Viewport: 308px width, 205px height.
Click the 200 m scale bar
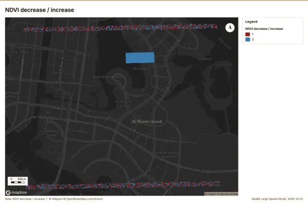tap(18, 181)
